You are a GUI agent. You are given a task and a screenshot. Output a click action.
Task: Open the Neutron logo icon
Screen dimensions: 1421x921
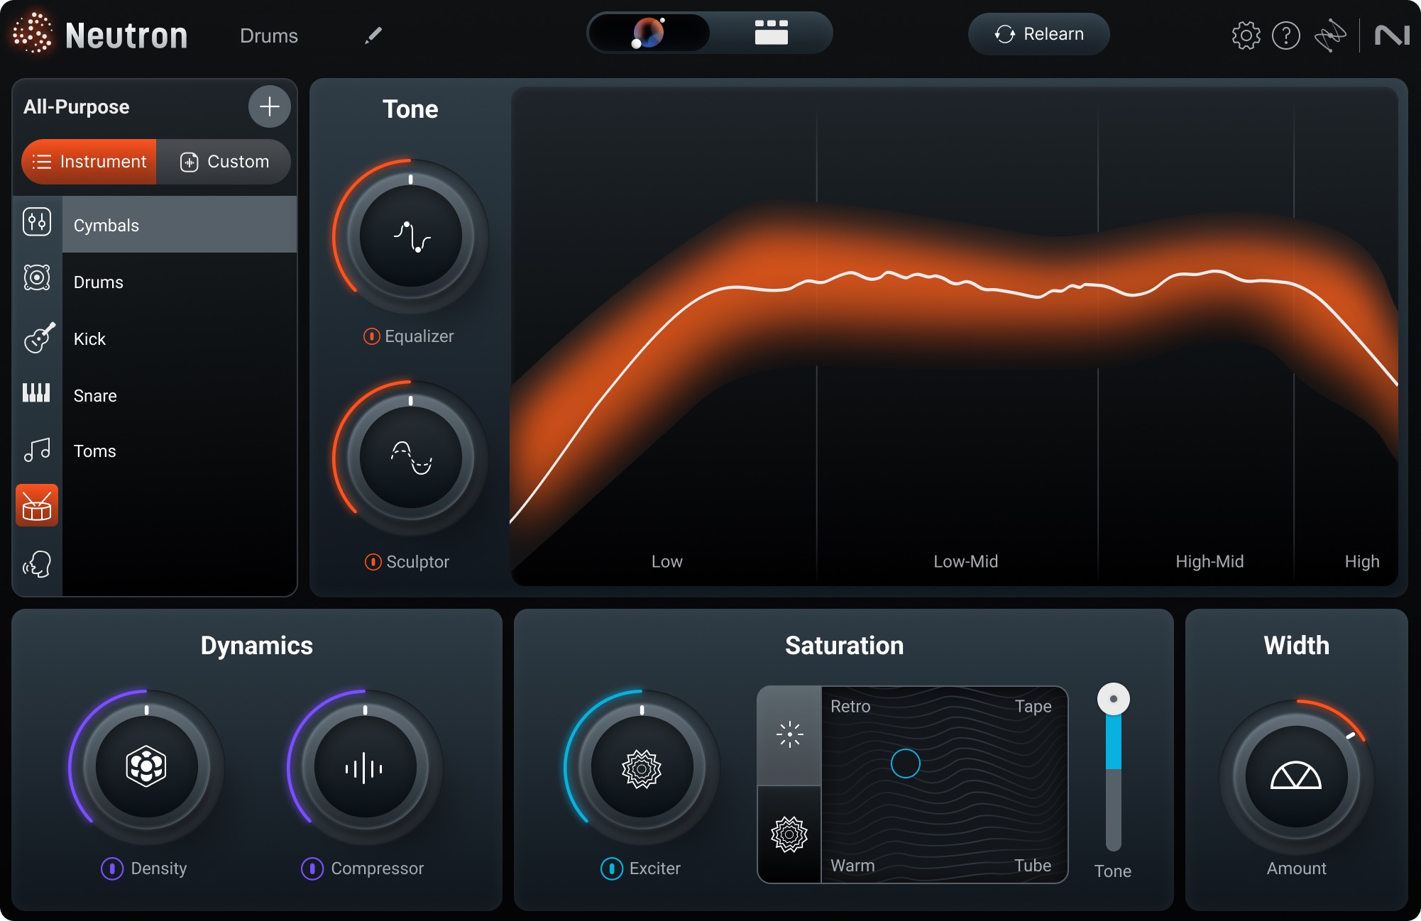pyautogui.click(x=32, y=33)
